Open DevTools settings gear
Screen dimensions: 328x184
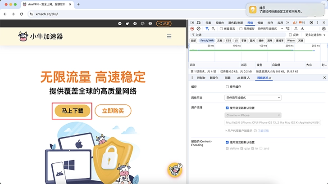pos(311,22)
